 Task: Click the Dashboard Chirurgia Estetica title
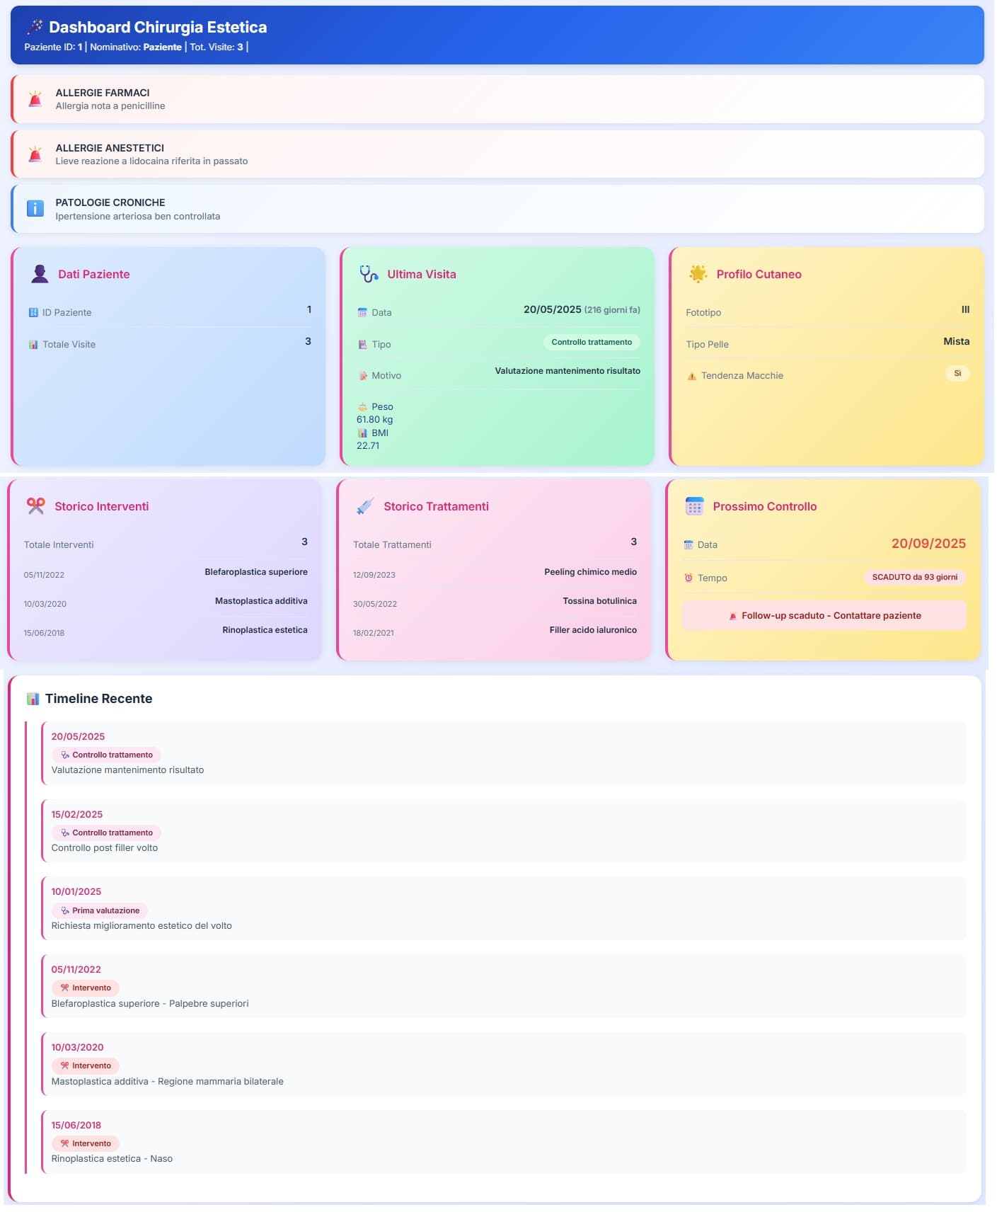[x=158, y=27]
